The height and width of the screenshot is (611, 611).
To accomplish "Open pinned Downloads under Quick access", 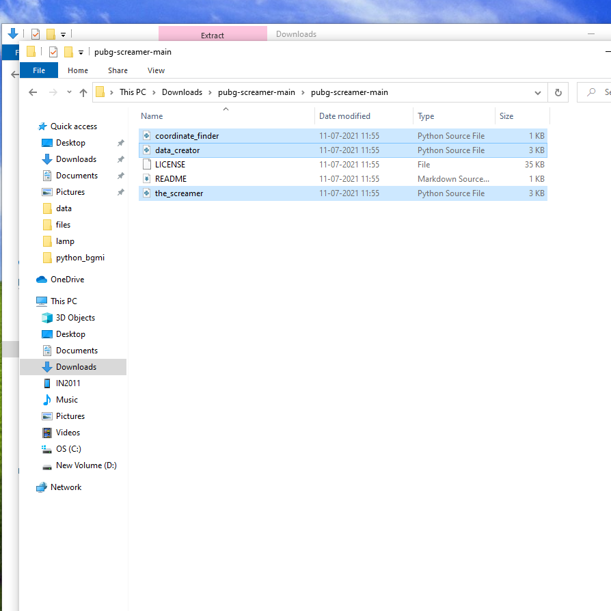I will point(76,159).
